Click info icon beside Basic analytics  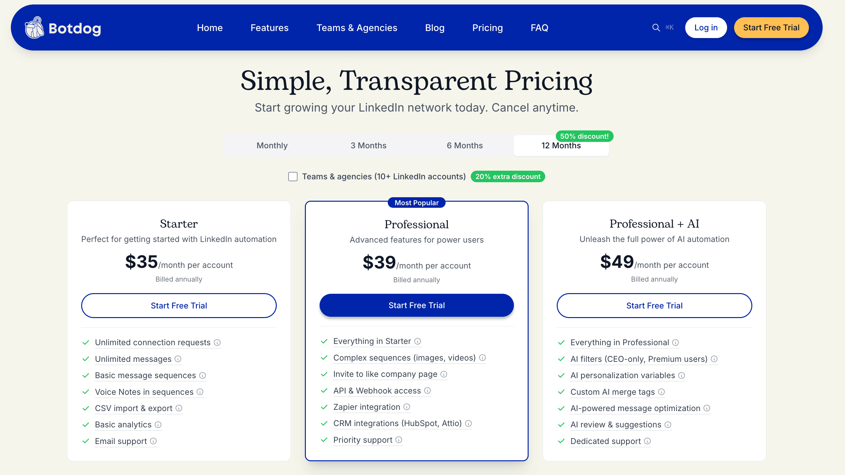158,424
